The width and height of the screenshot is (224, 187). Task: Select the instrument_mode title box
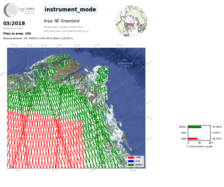click(x=71, y=10)
